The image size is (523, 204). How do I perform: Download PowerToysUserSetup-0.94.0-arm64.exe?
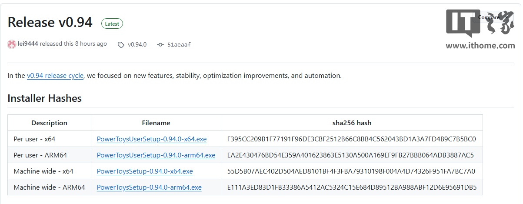[156, 155]
